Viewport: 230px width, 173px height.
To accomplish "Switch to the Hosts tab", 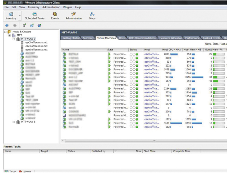I will tap(122, 38).
